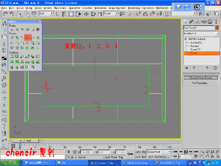The height and width of the screenshot is (166, 221).
Task: Select the Surface CV sub-object level
Action: 196,42
